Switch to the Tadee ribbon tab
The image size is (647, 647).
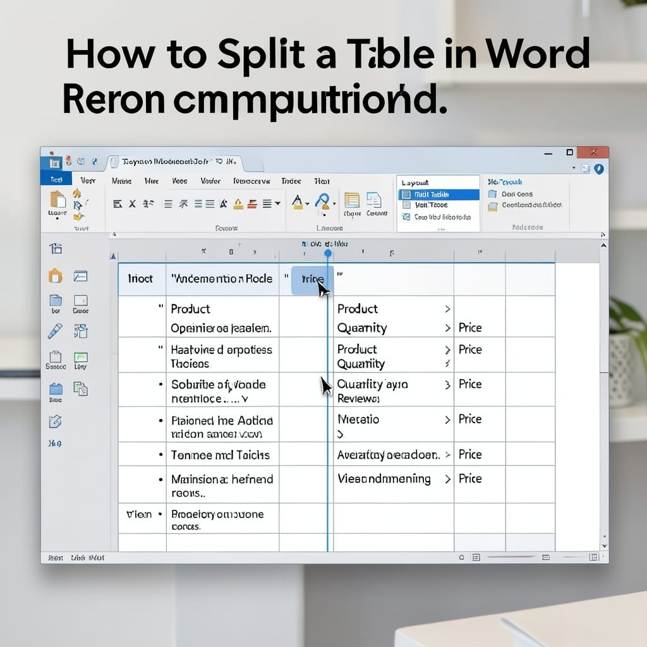pyautogui.click(x=291, y=181)
